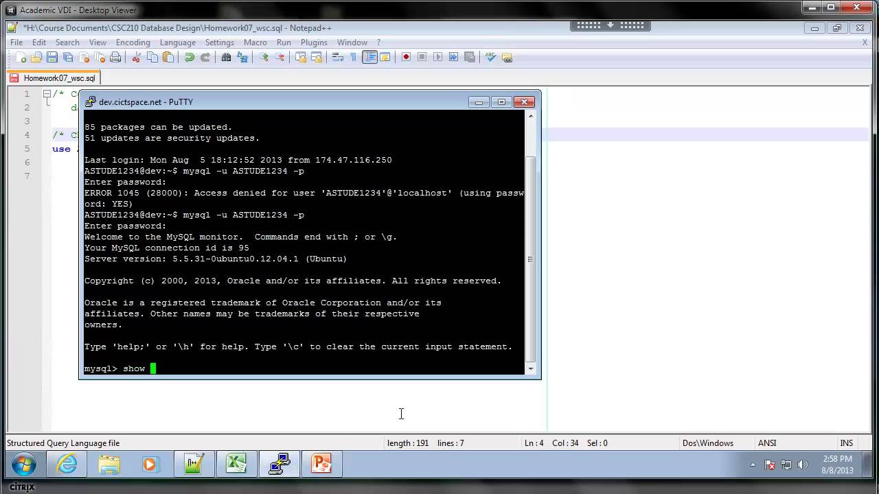Click the Redo arrow icon
Image resolution: width=879 pixels, height=494 pixels.
coord(205,58)
